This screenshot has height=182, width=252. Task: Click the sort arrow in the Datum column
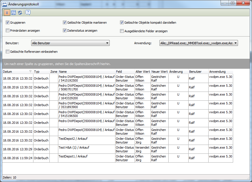coord(31,72)
